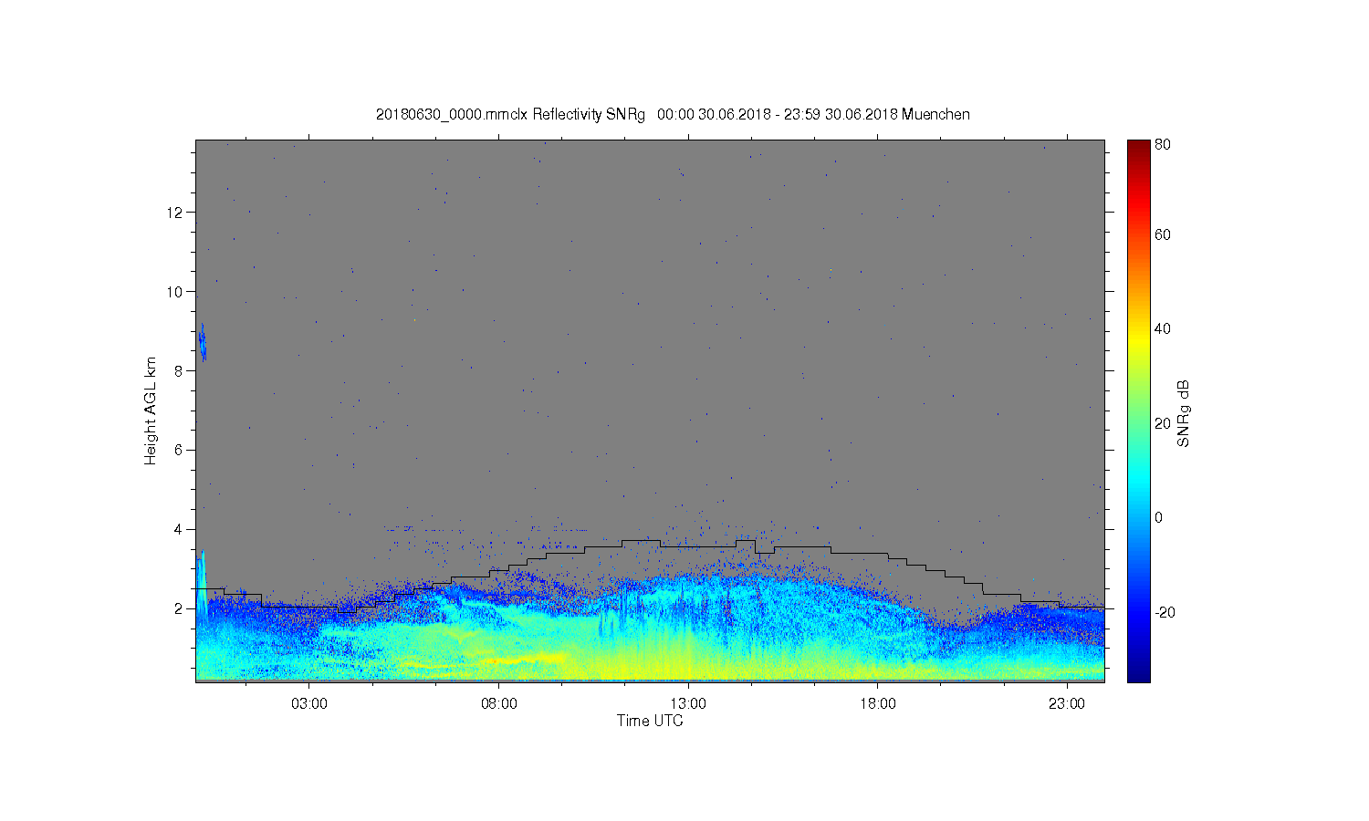Click the colorbar value -20
1369x821 pixels.
pyautogui.click(x=1165, y=612)
